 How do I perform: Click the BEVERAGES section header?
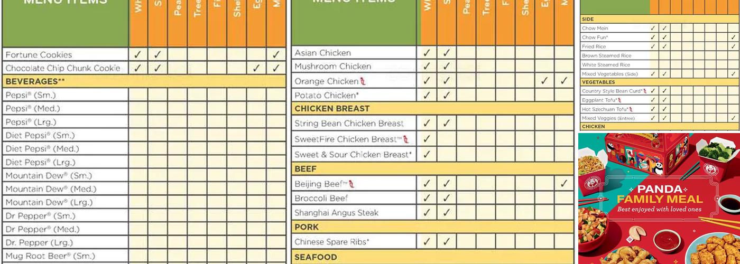32,81
